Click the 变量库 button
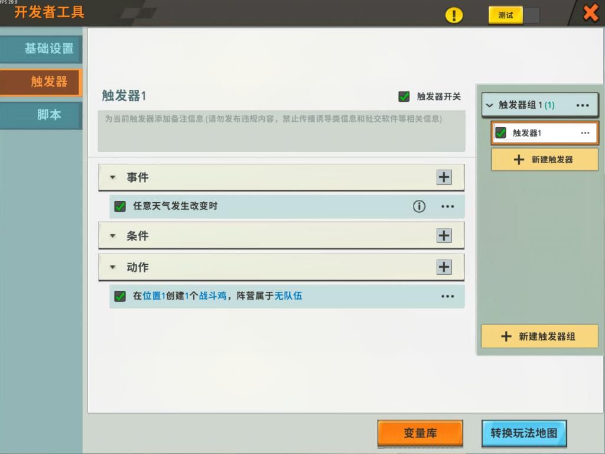Viewport: 605px width, 454px height. pyautogui.click(x=420, y=433)
